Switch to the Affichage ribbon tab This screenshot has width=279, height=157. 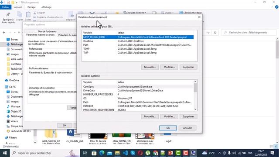[47, 7]
